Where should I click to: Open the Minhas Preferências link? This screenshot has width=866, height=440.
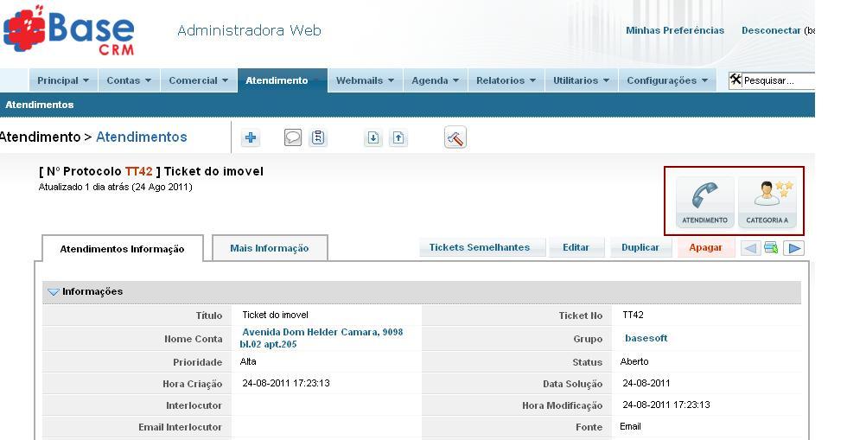675,30
